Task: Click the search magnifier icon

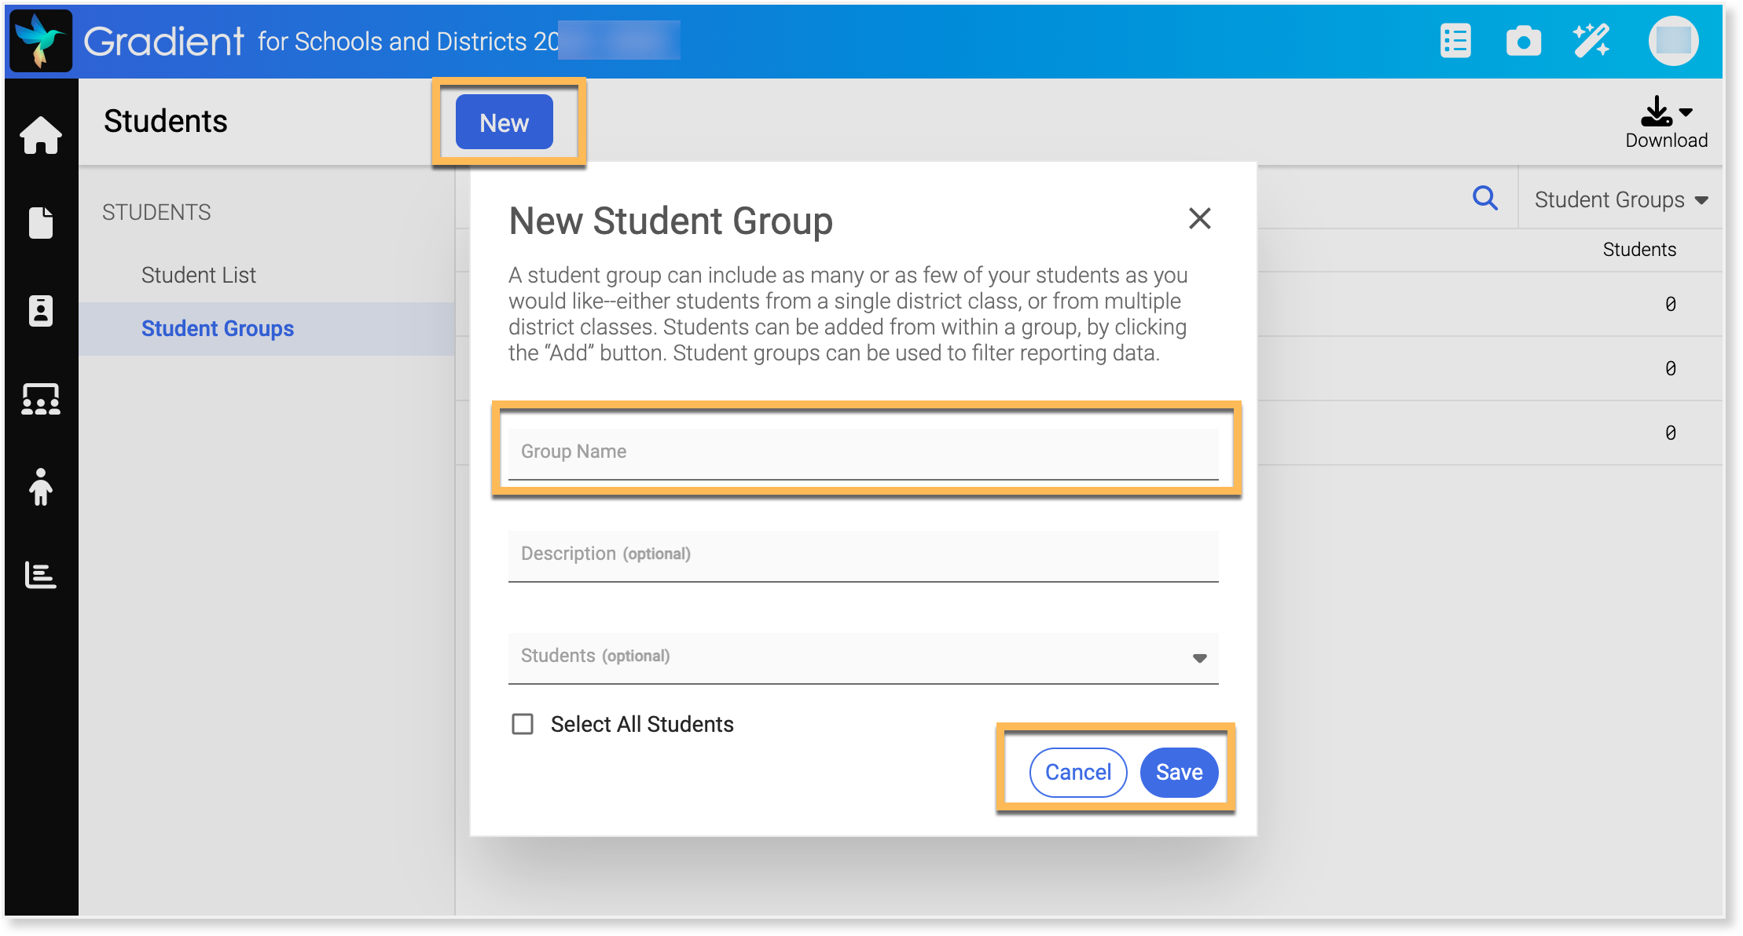Action: click(1484, 198)
